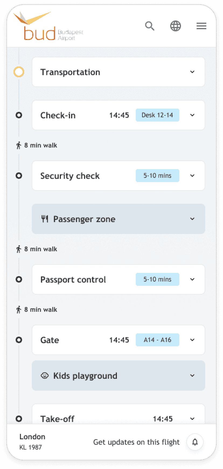
Task: Expand the Transportation section chevron
Action: tap(192, 72)
